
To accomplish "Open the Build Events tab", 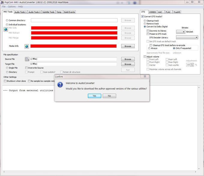I will (70, 12).
